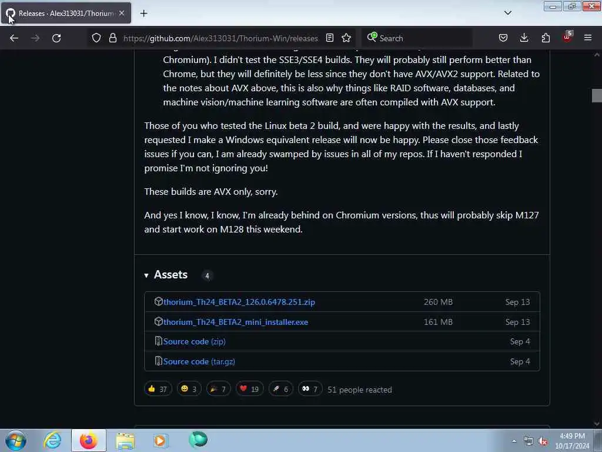Image resolution: width=602 pixels, height=452 pixels.
Task: Click the muted volume tray icon
Action: (543, 441)
